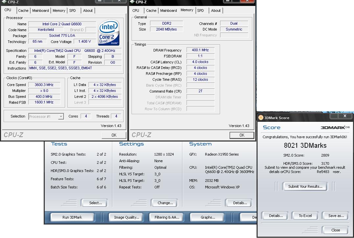Click the right CPU-Z window title icon
The height and width of the screenshot is (238, 354).
[x=132, y=2]
